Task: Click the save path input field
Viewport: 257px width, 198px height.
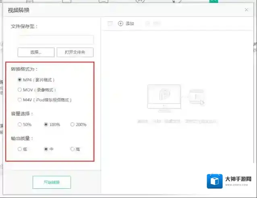Action: tap(56, 39)
